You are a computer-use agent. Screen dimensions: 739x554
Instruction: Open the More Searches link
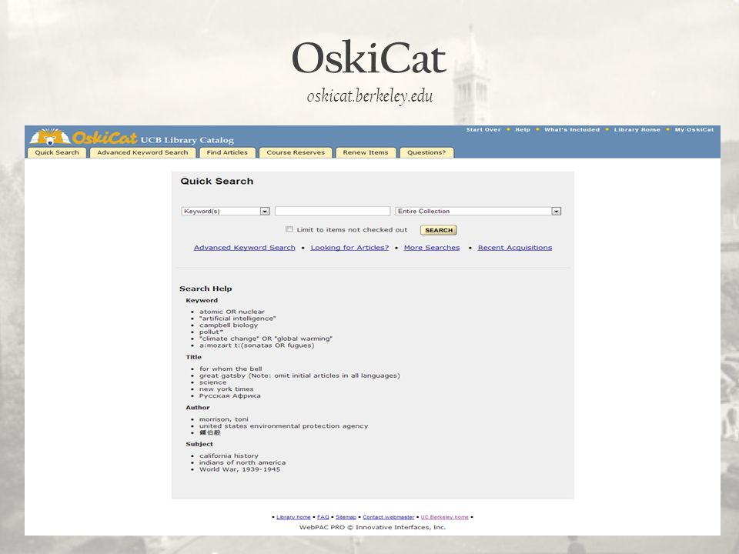point(432,248)
